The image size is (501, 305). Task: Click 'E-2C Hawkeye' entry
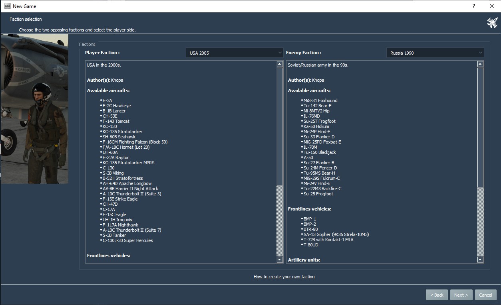point(117,106)
